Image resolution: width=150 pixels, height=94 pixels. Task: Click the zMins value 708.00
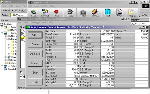(142, 38)
